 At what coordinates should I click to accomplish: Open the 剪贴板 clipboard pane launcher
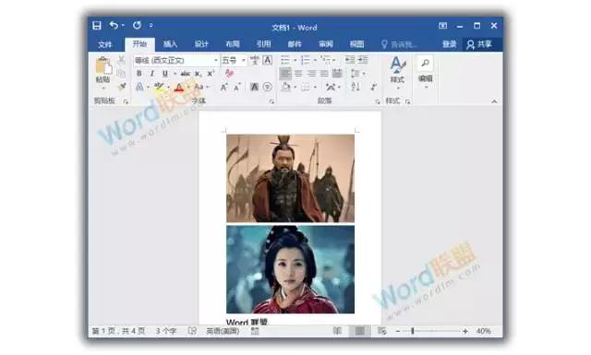(x=126, y=101)
